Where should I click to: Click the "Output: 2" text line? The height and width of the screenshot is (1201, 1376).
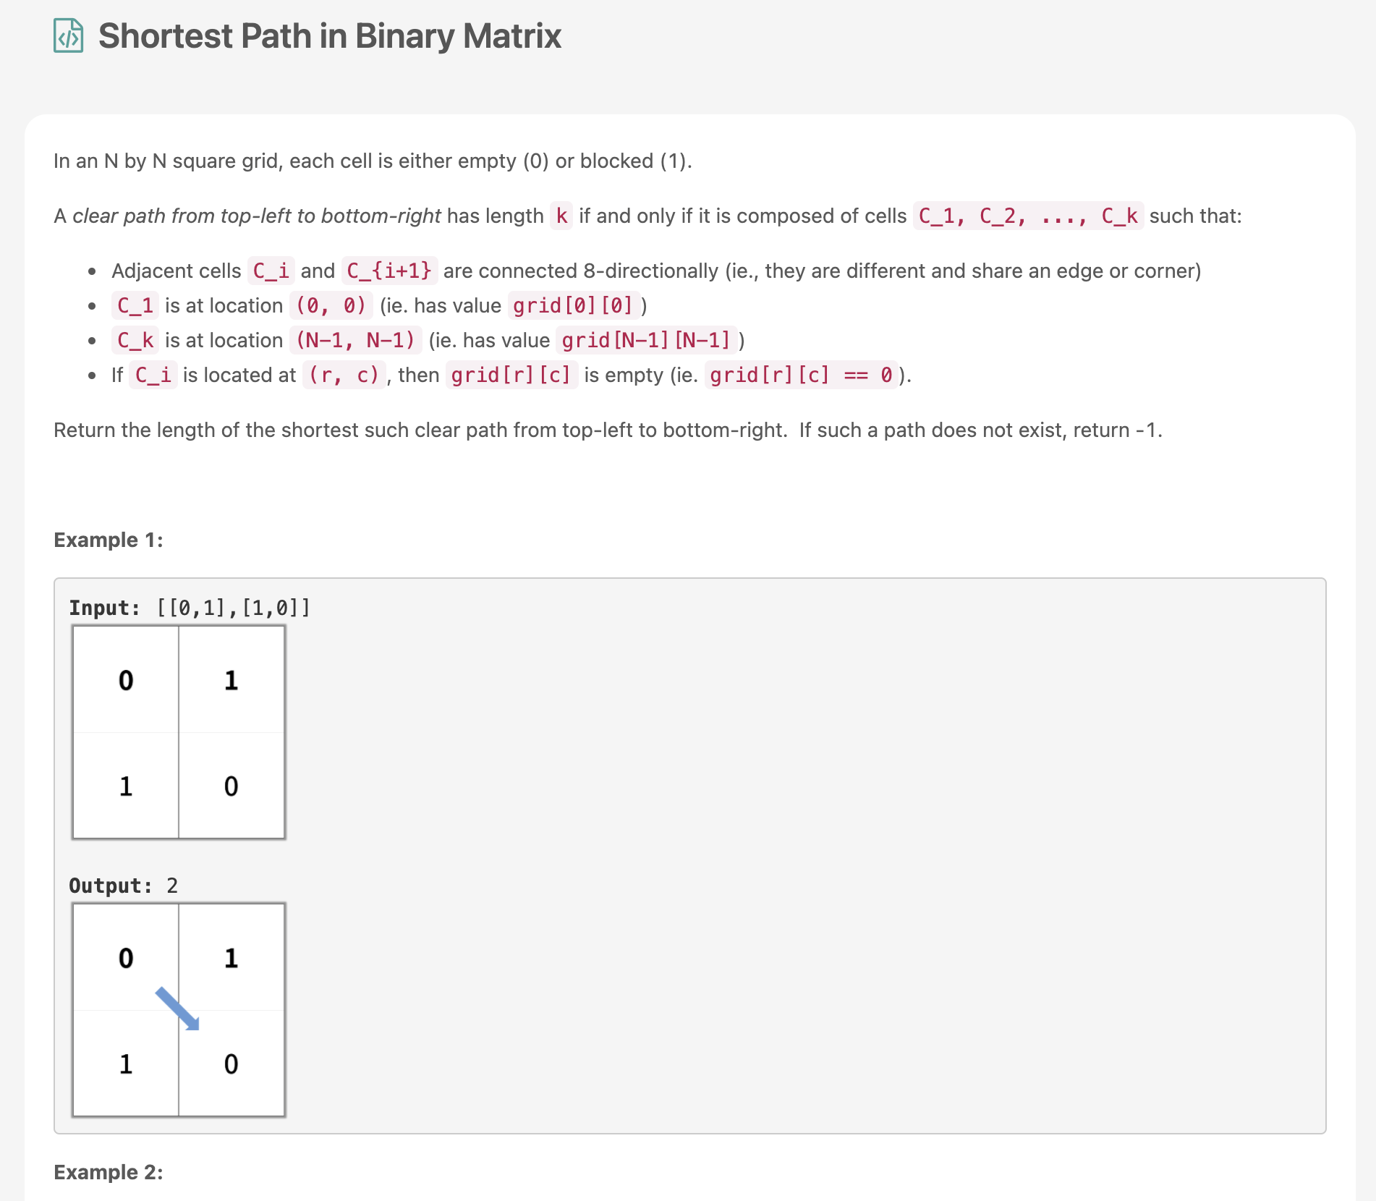pyautogui.click(x=123, y=886)
